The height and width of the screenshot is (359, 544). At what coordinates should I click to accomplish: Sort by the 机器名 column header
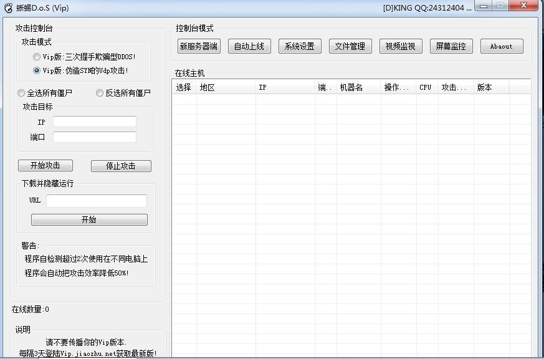pos(358,87)
